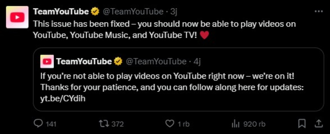Screen dimensions: 330x134
Task: Click the gold verified badge in quoted tweet
Action: tap(118, 61)
